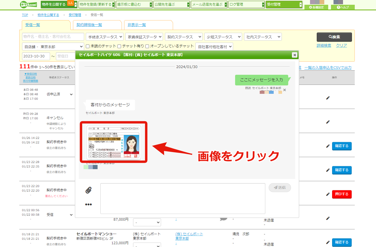Click pencil icon in the 受信 row
This screenshot has height=247, width=376.
coord(328,218)
